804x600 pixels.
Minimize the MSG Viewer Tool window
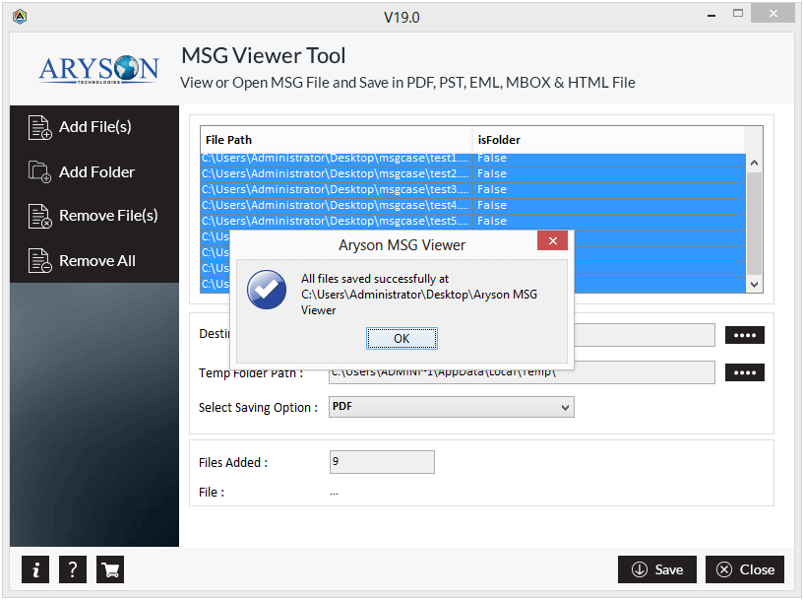point(711,16)
